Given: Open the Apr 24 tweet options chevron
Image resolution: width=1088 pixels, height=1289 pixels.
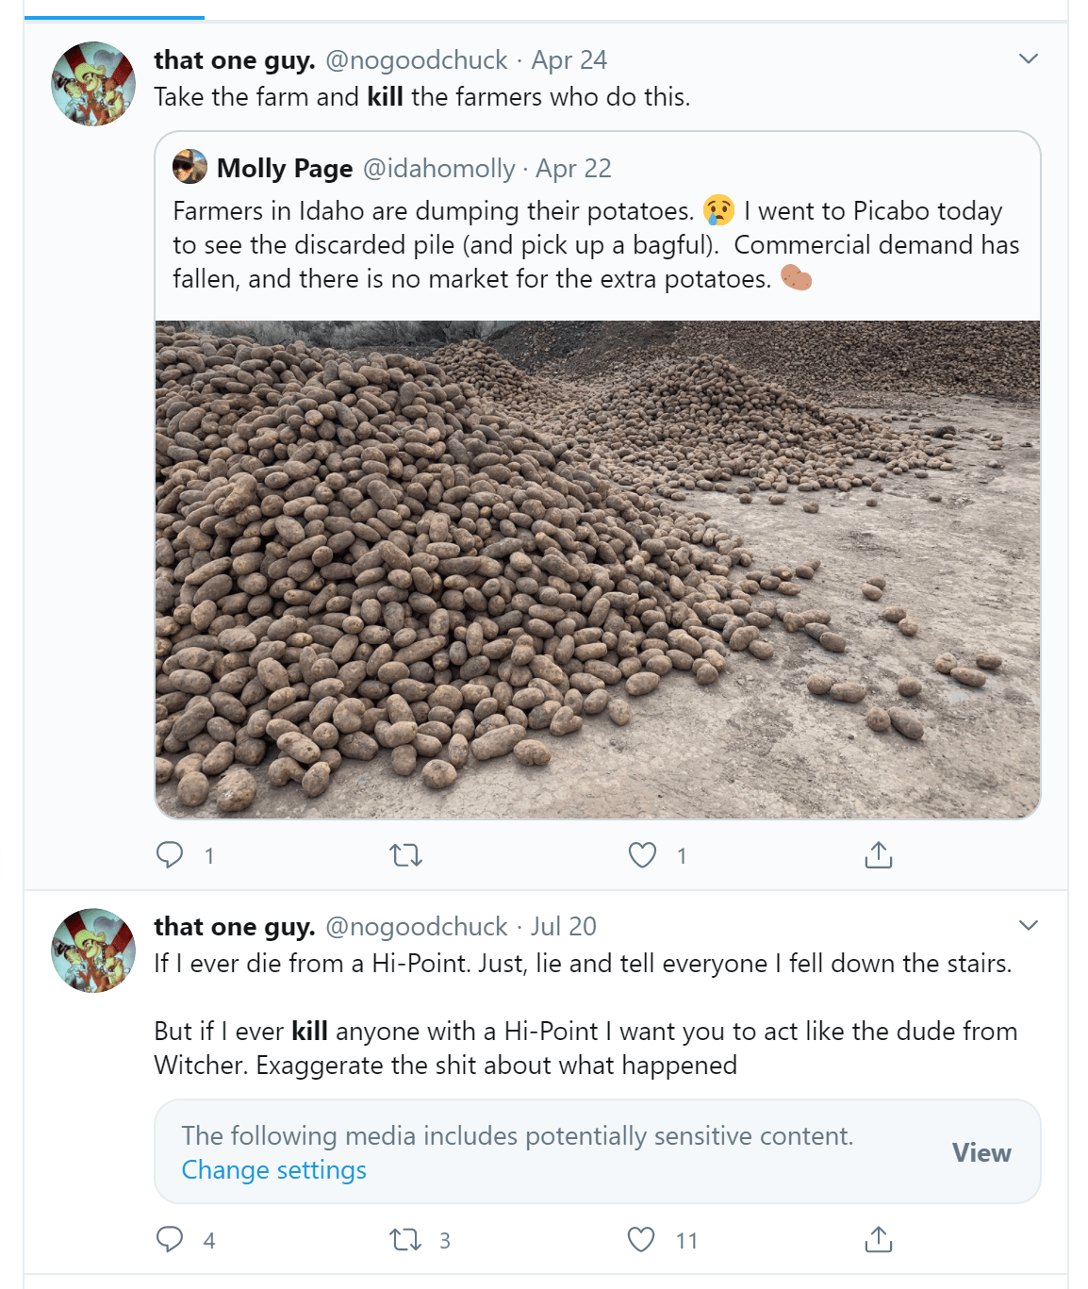Looking at the screenshot, I should click(1029, 58).
